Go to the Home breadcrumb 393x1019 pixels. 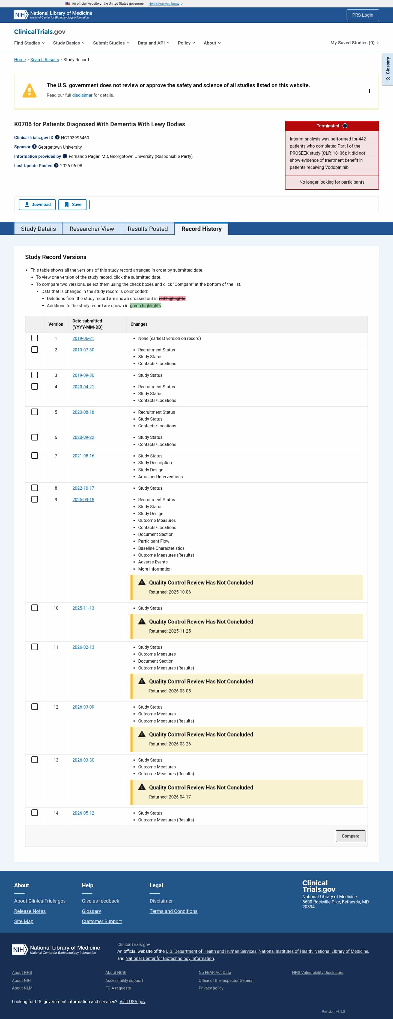(x=20, y=60)
